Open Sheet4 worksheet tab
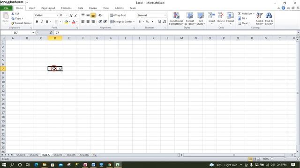 coord(58,155)
